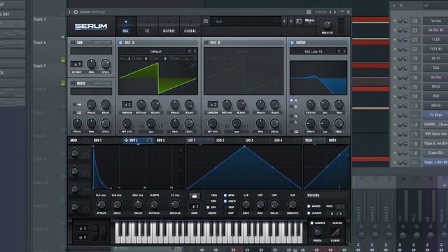Click the filter Cutoff knob
The height and width of the screenshot is (252, 448).
(x=311, y=104)
